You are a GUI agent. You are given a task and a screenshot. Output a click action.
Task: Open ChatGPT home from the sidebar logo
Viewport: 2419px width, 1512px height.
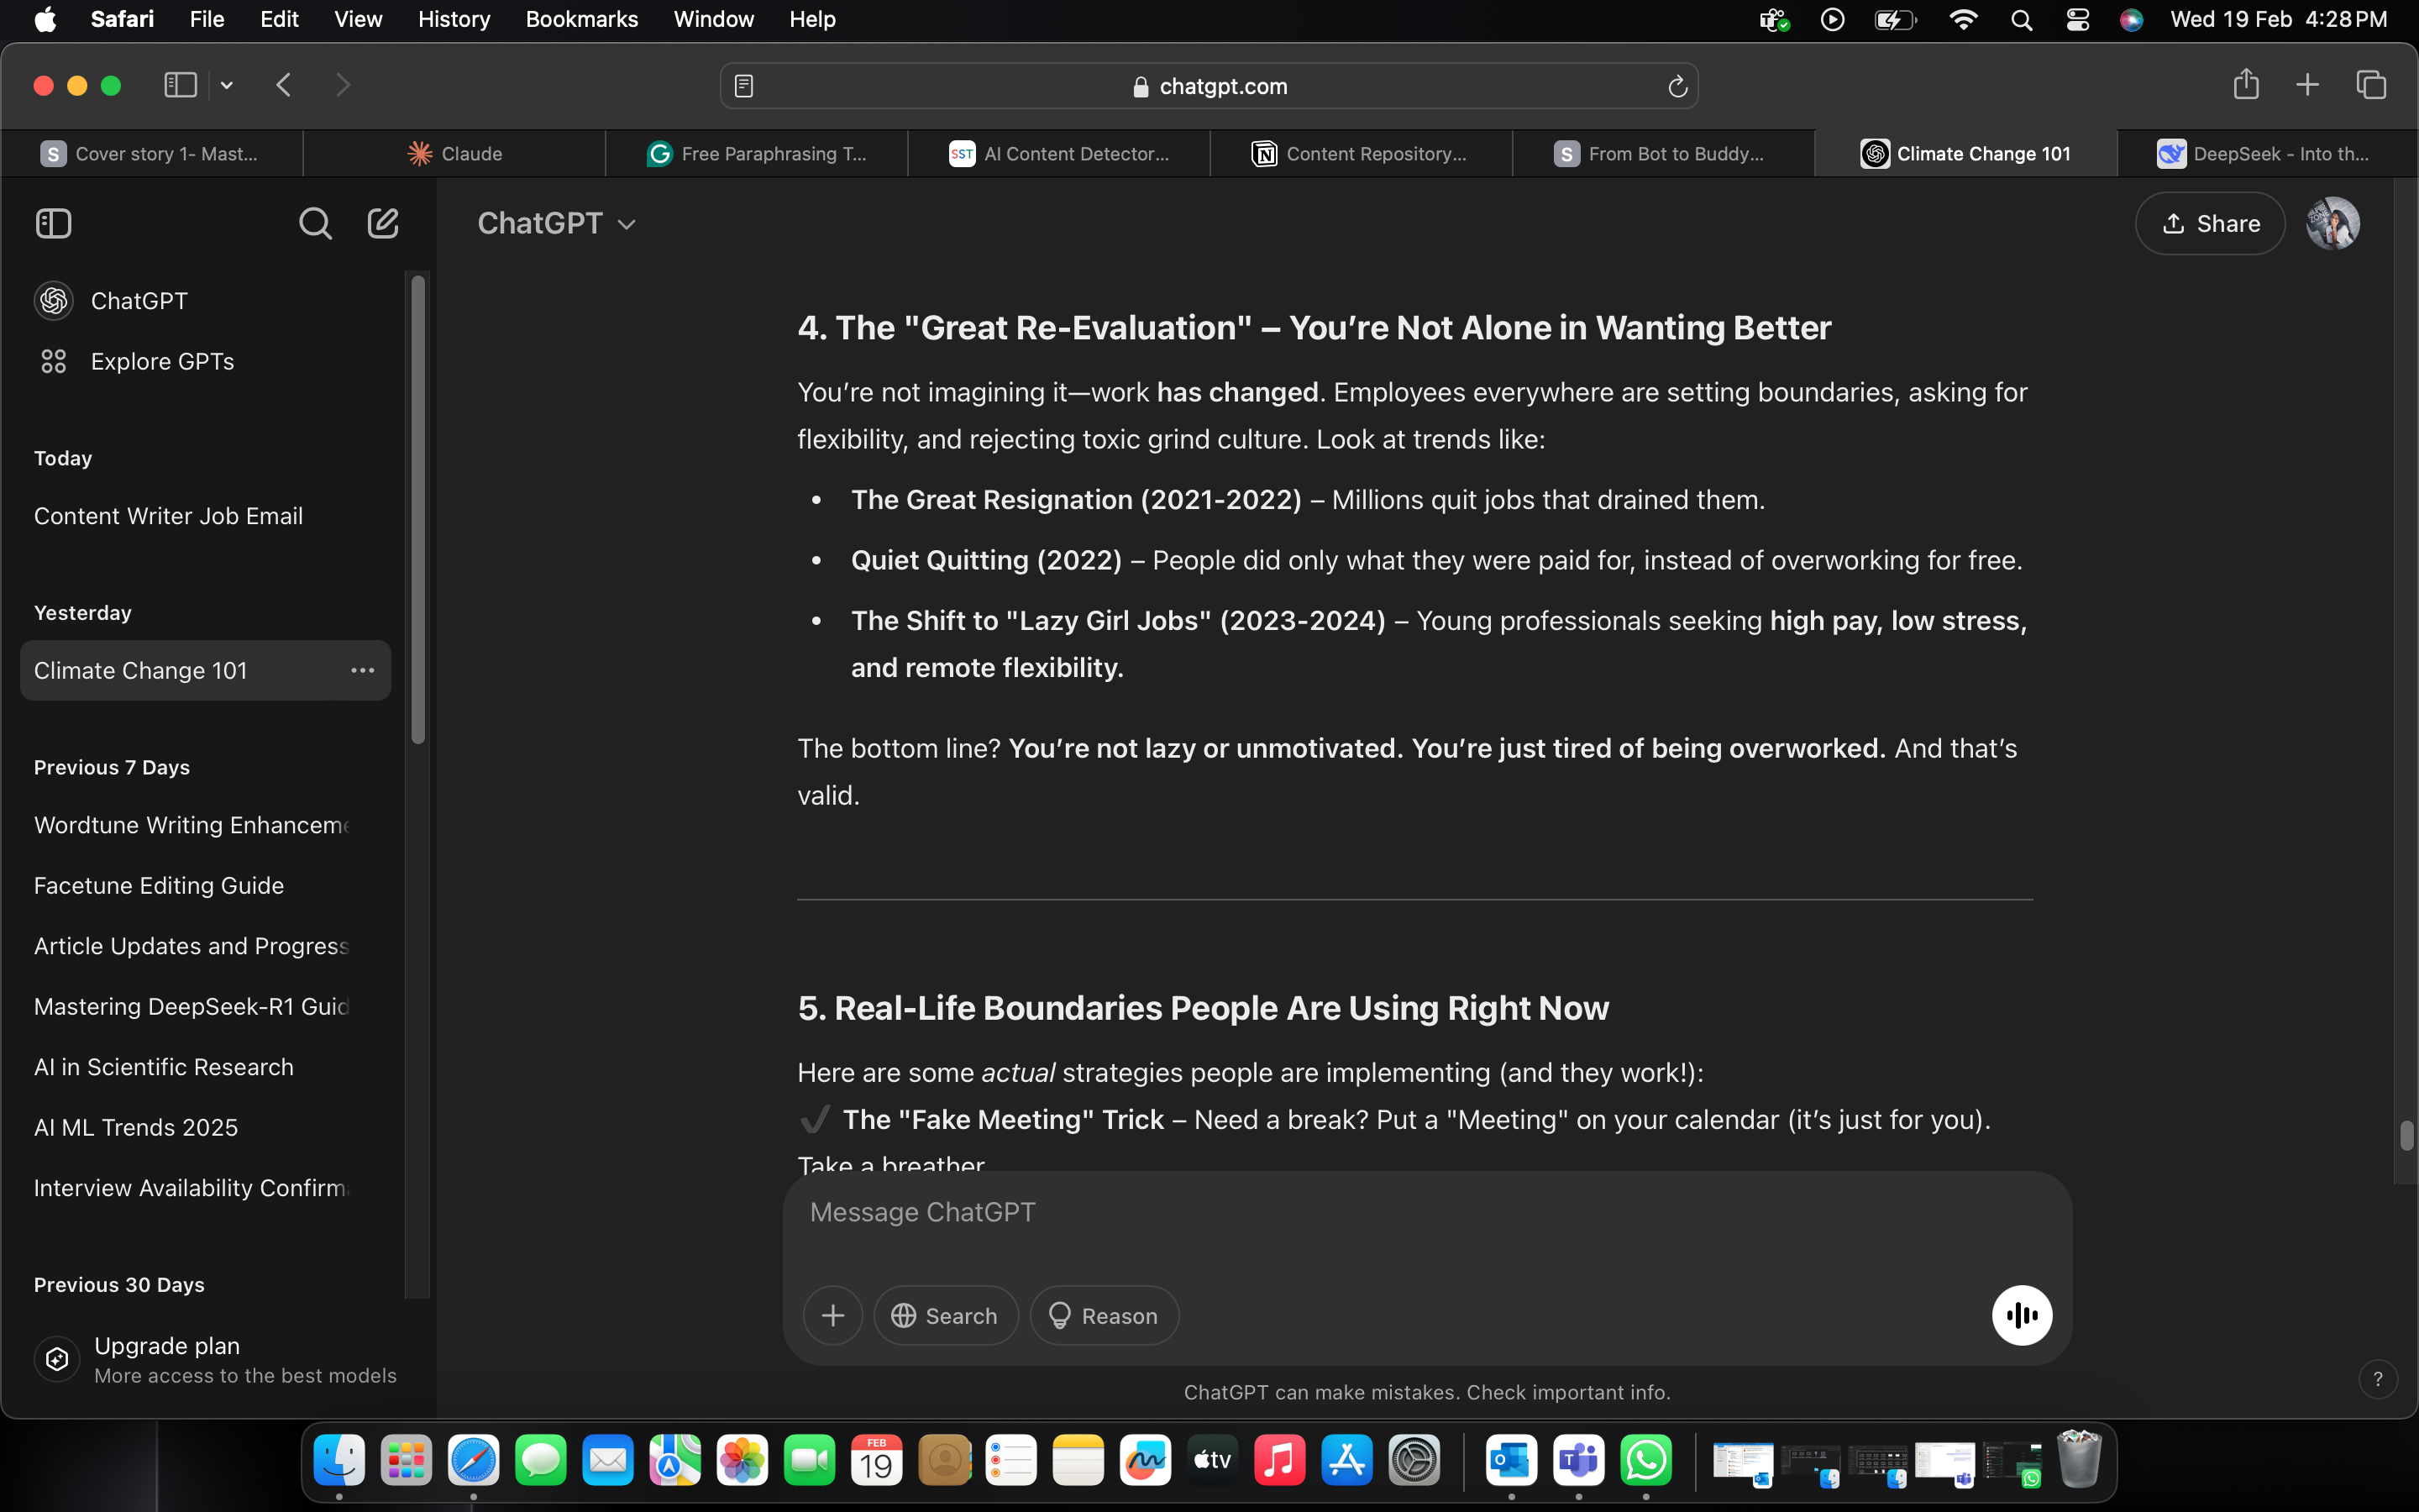click(x=54, y=301)
